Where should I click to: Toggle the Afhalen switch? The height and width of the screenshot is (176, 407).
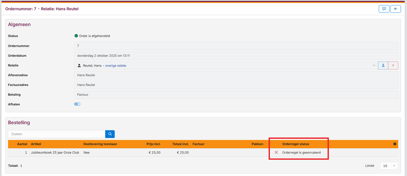(x=77, y=104)
